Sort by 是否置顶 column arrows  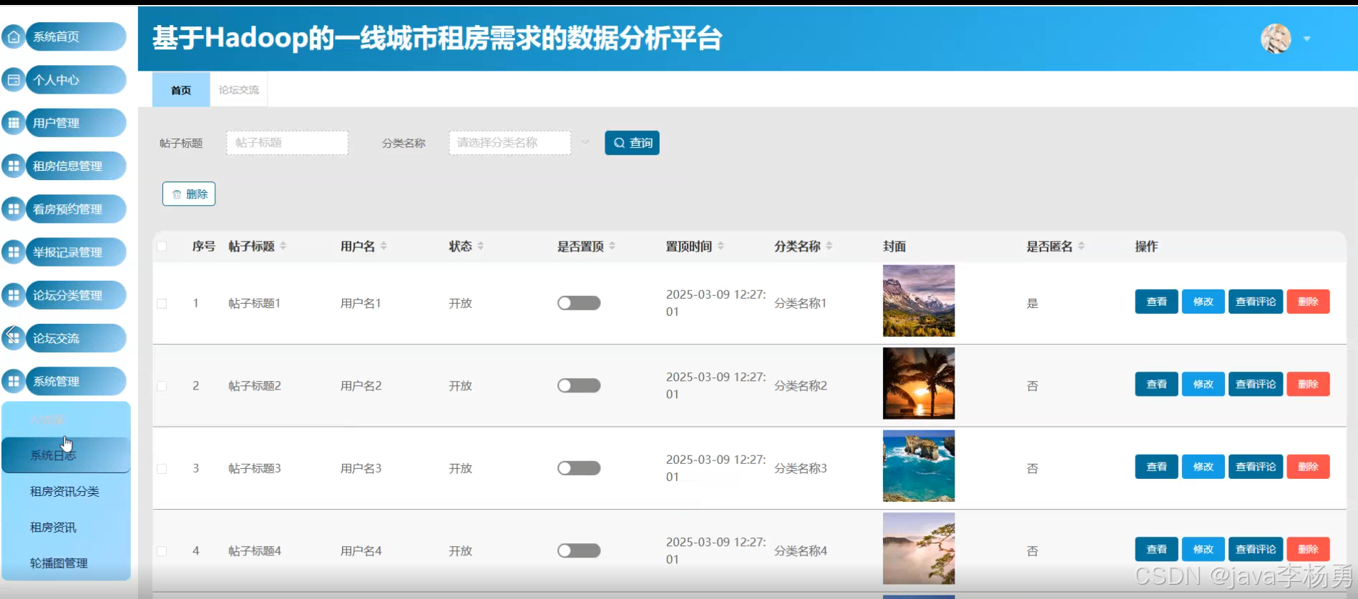pyautogui.click(x=612, y=246)
